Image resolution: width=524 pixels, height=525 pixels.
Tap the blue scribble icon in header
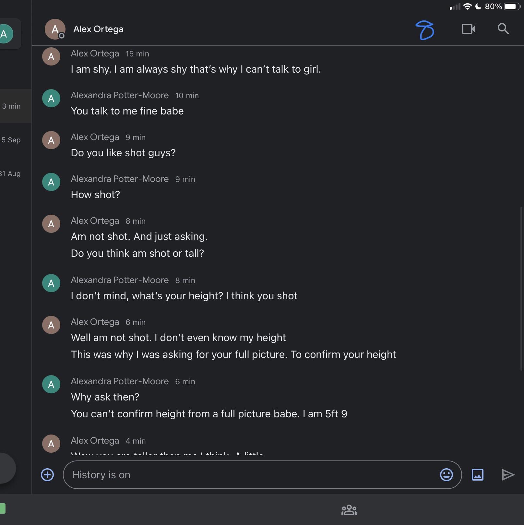425,30
